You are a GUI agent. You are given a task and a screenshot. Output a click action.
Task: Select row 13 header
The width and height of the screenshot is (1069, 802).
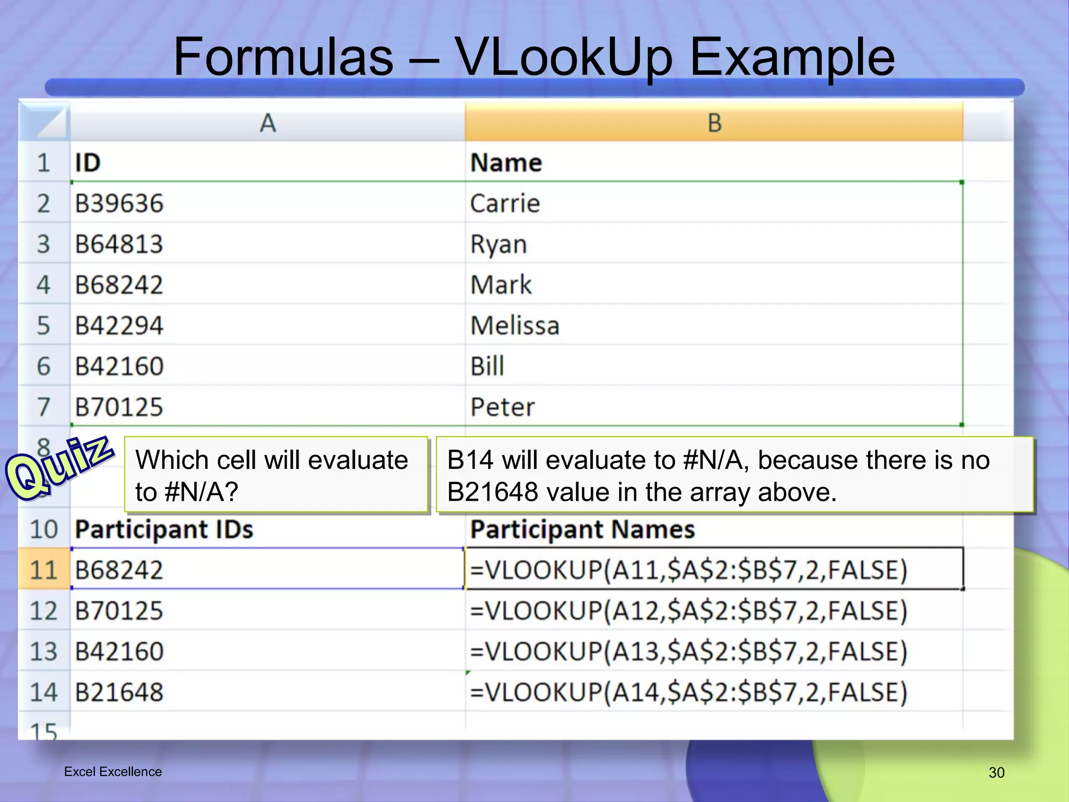[44, 651]
